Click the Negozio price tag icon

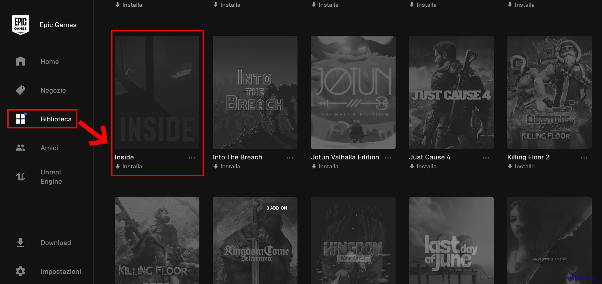20,90
